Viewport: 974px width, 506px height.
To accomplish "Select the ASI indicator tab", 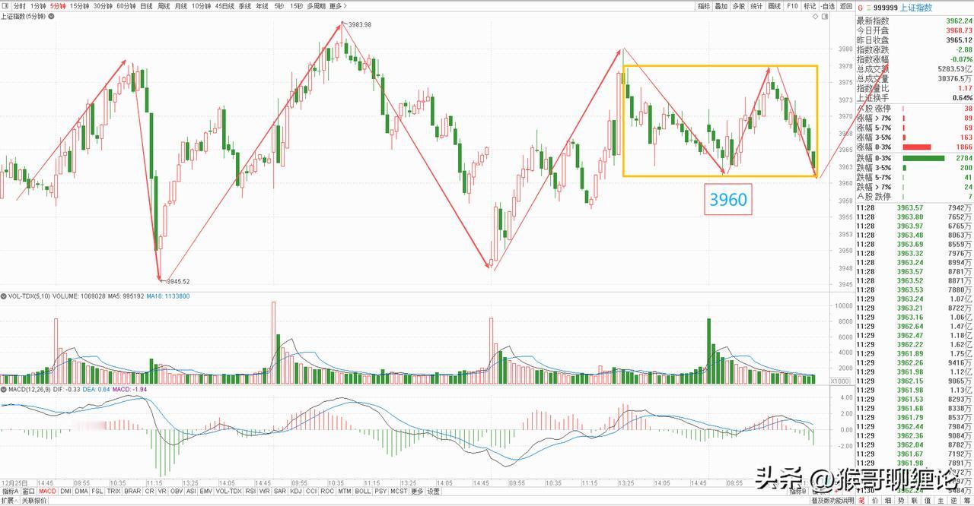I will pyautogui.click(x=192, y=492).
